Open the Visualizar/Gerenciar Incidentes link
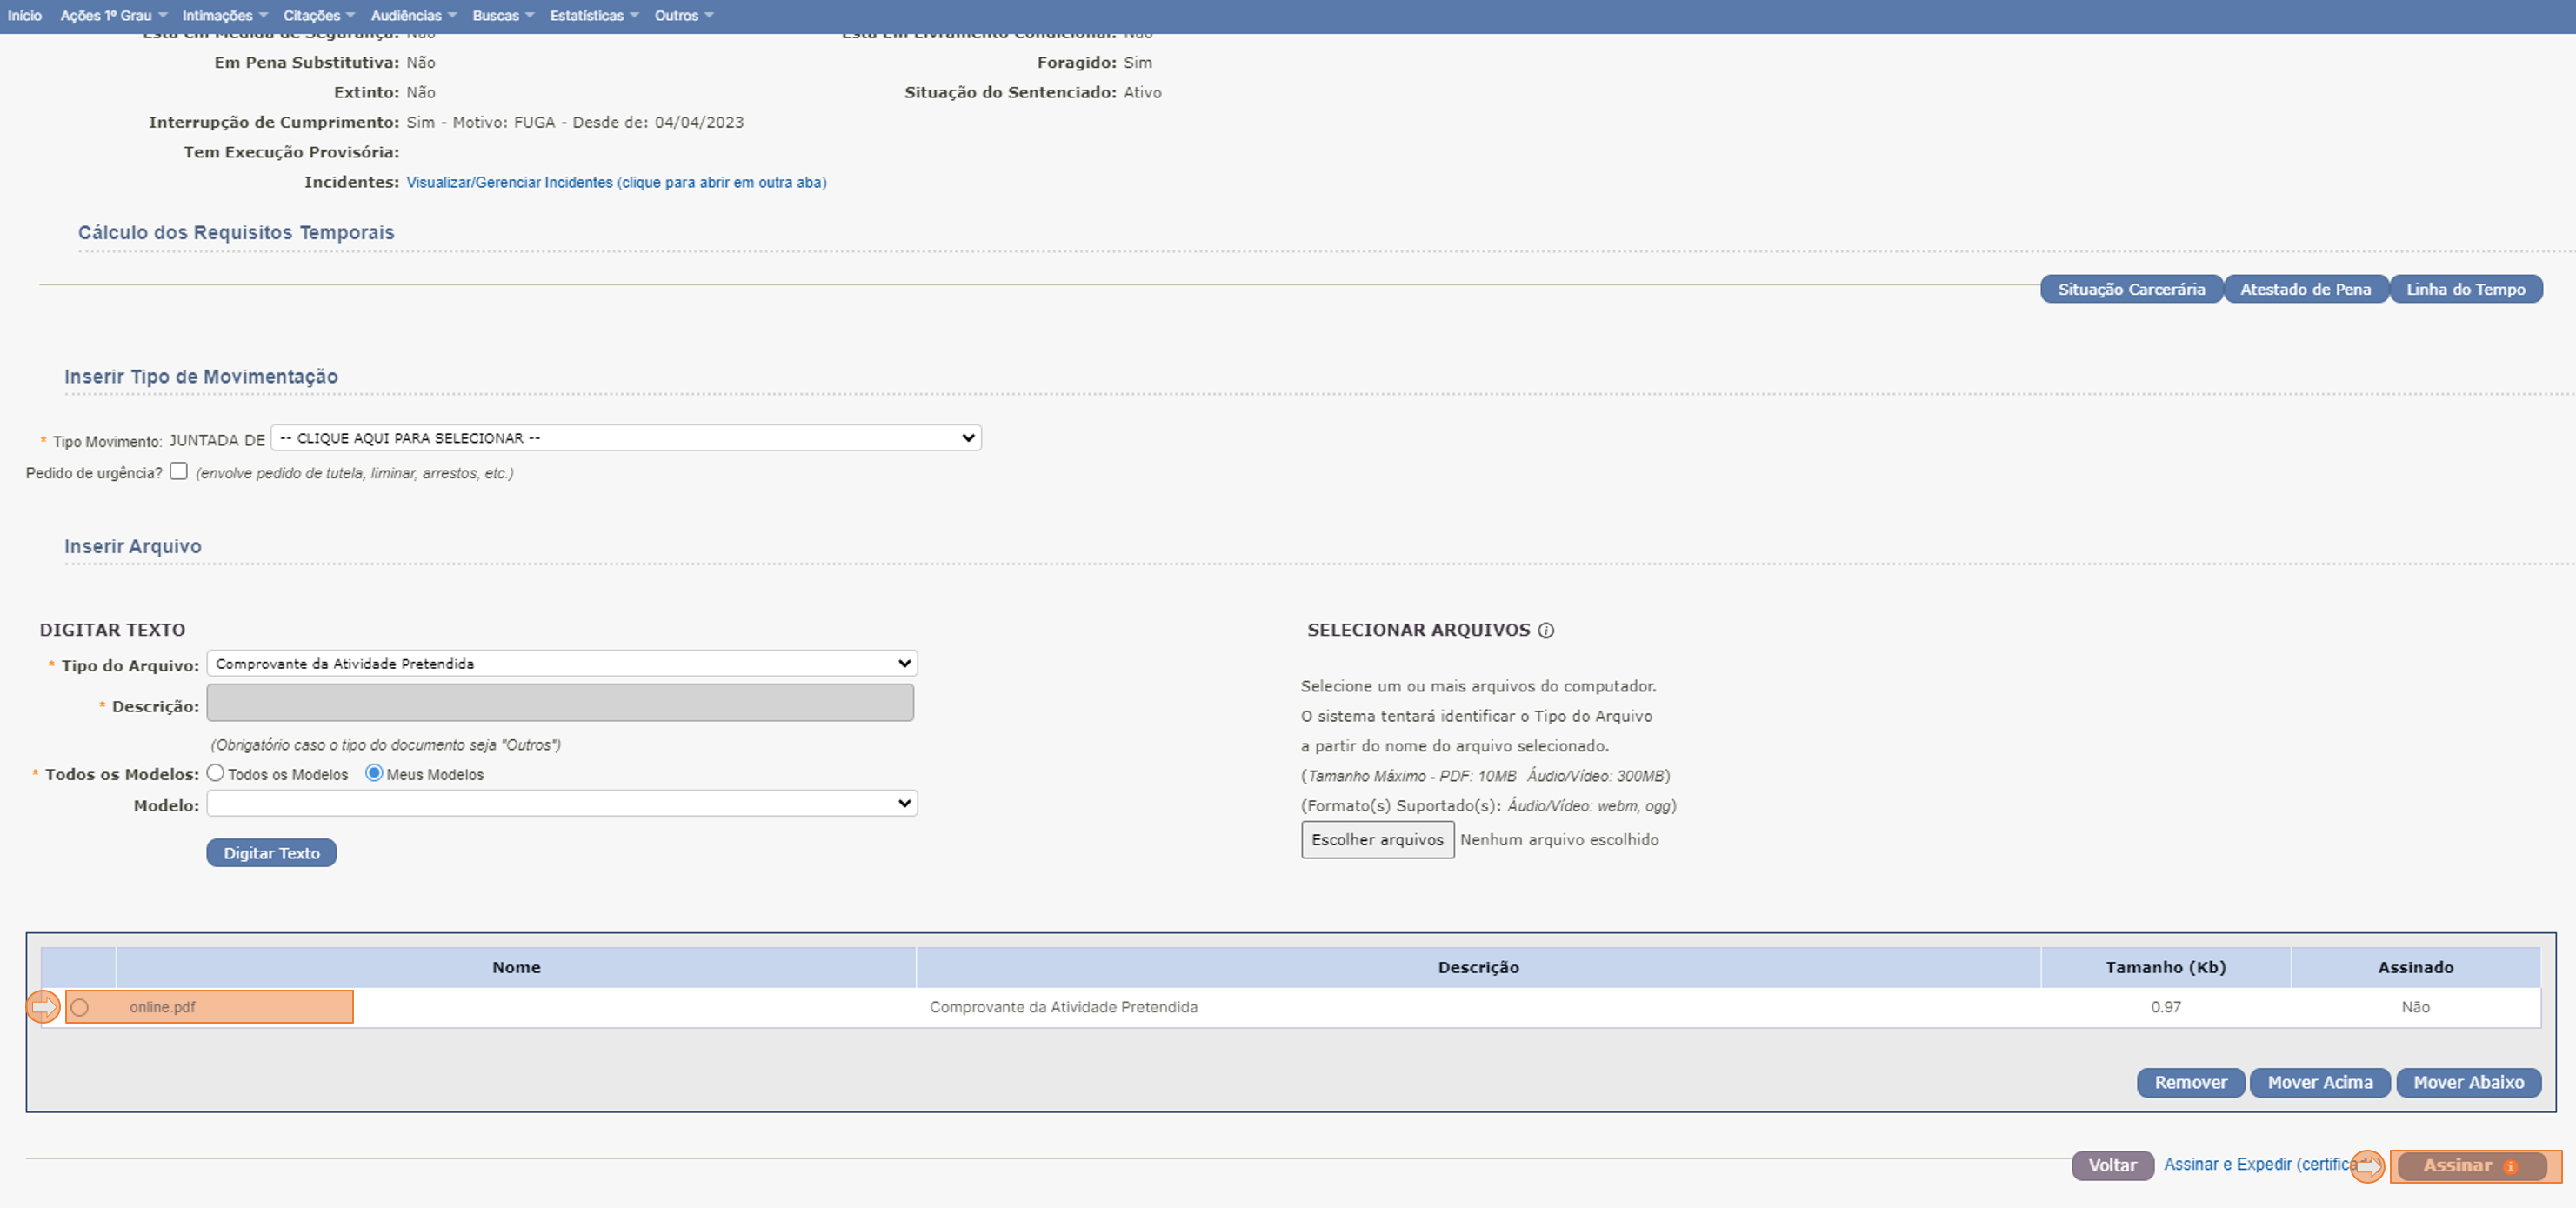The height and width of the screenshot is (1208, 2576). (x=616, y=182)
